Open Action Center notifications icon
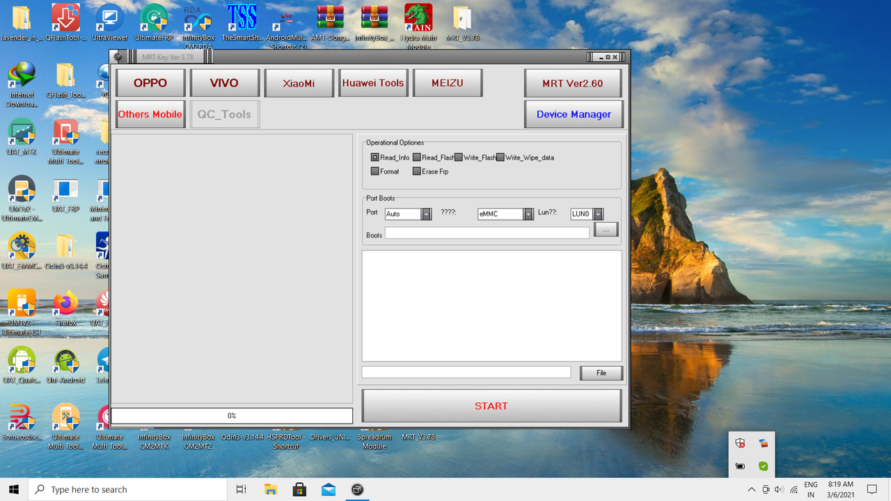Image resolution: width=891 pixels, height=501 pixels. click(872, 489)
